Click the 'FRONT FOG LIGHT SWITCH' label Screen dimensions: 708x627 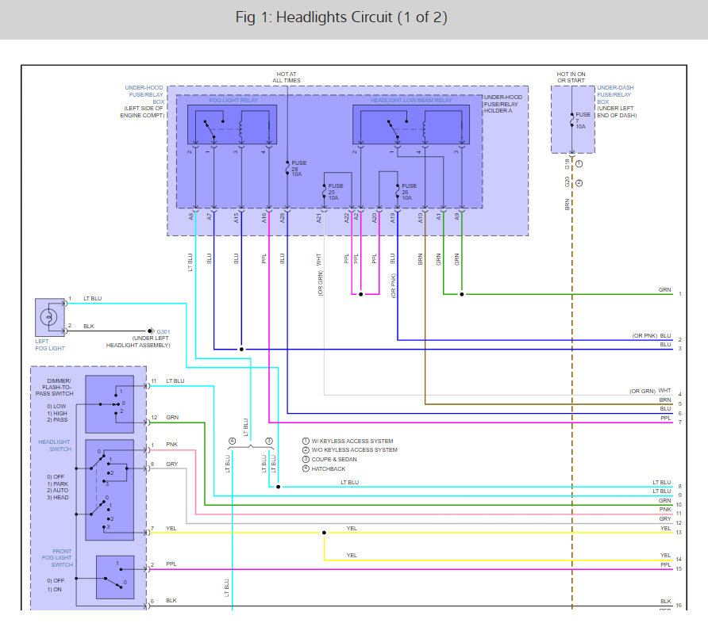pyautogui.click(x=57, y=558)
